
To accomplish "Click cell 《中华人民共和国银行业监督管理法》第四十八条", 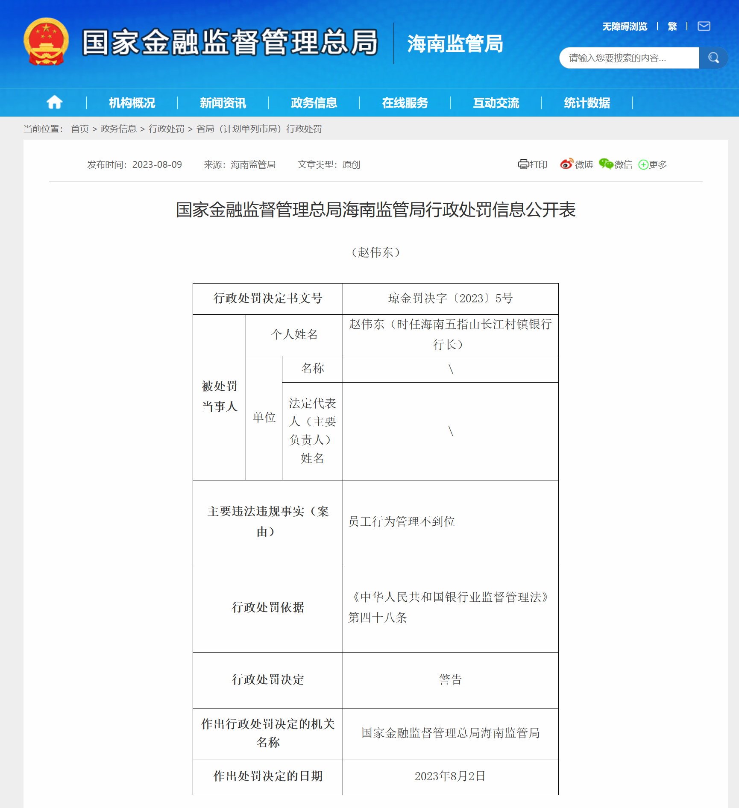I will point(450,608).
